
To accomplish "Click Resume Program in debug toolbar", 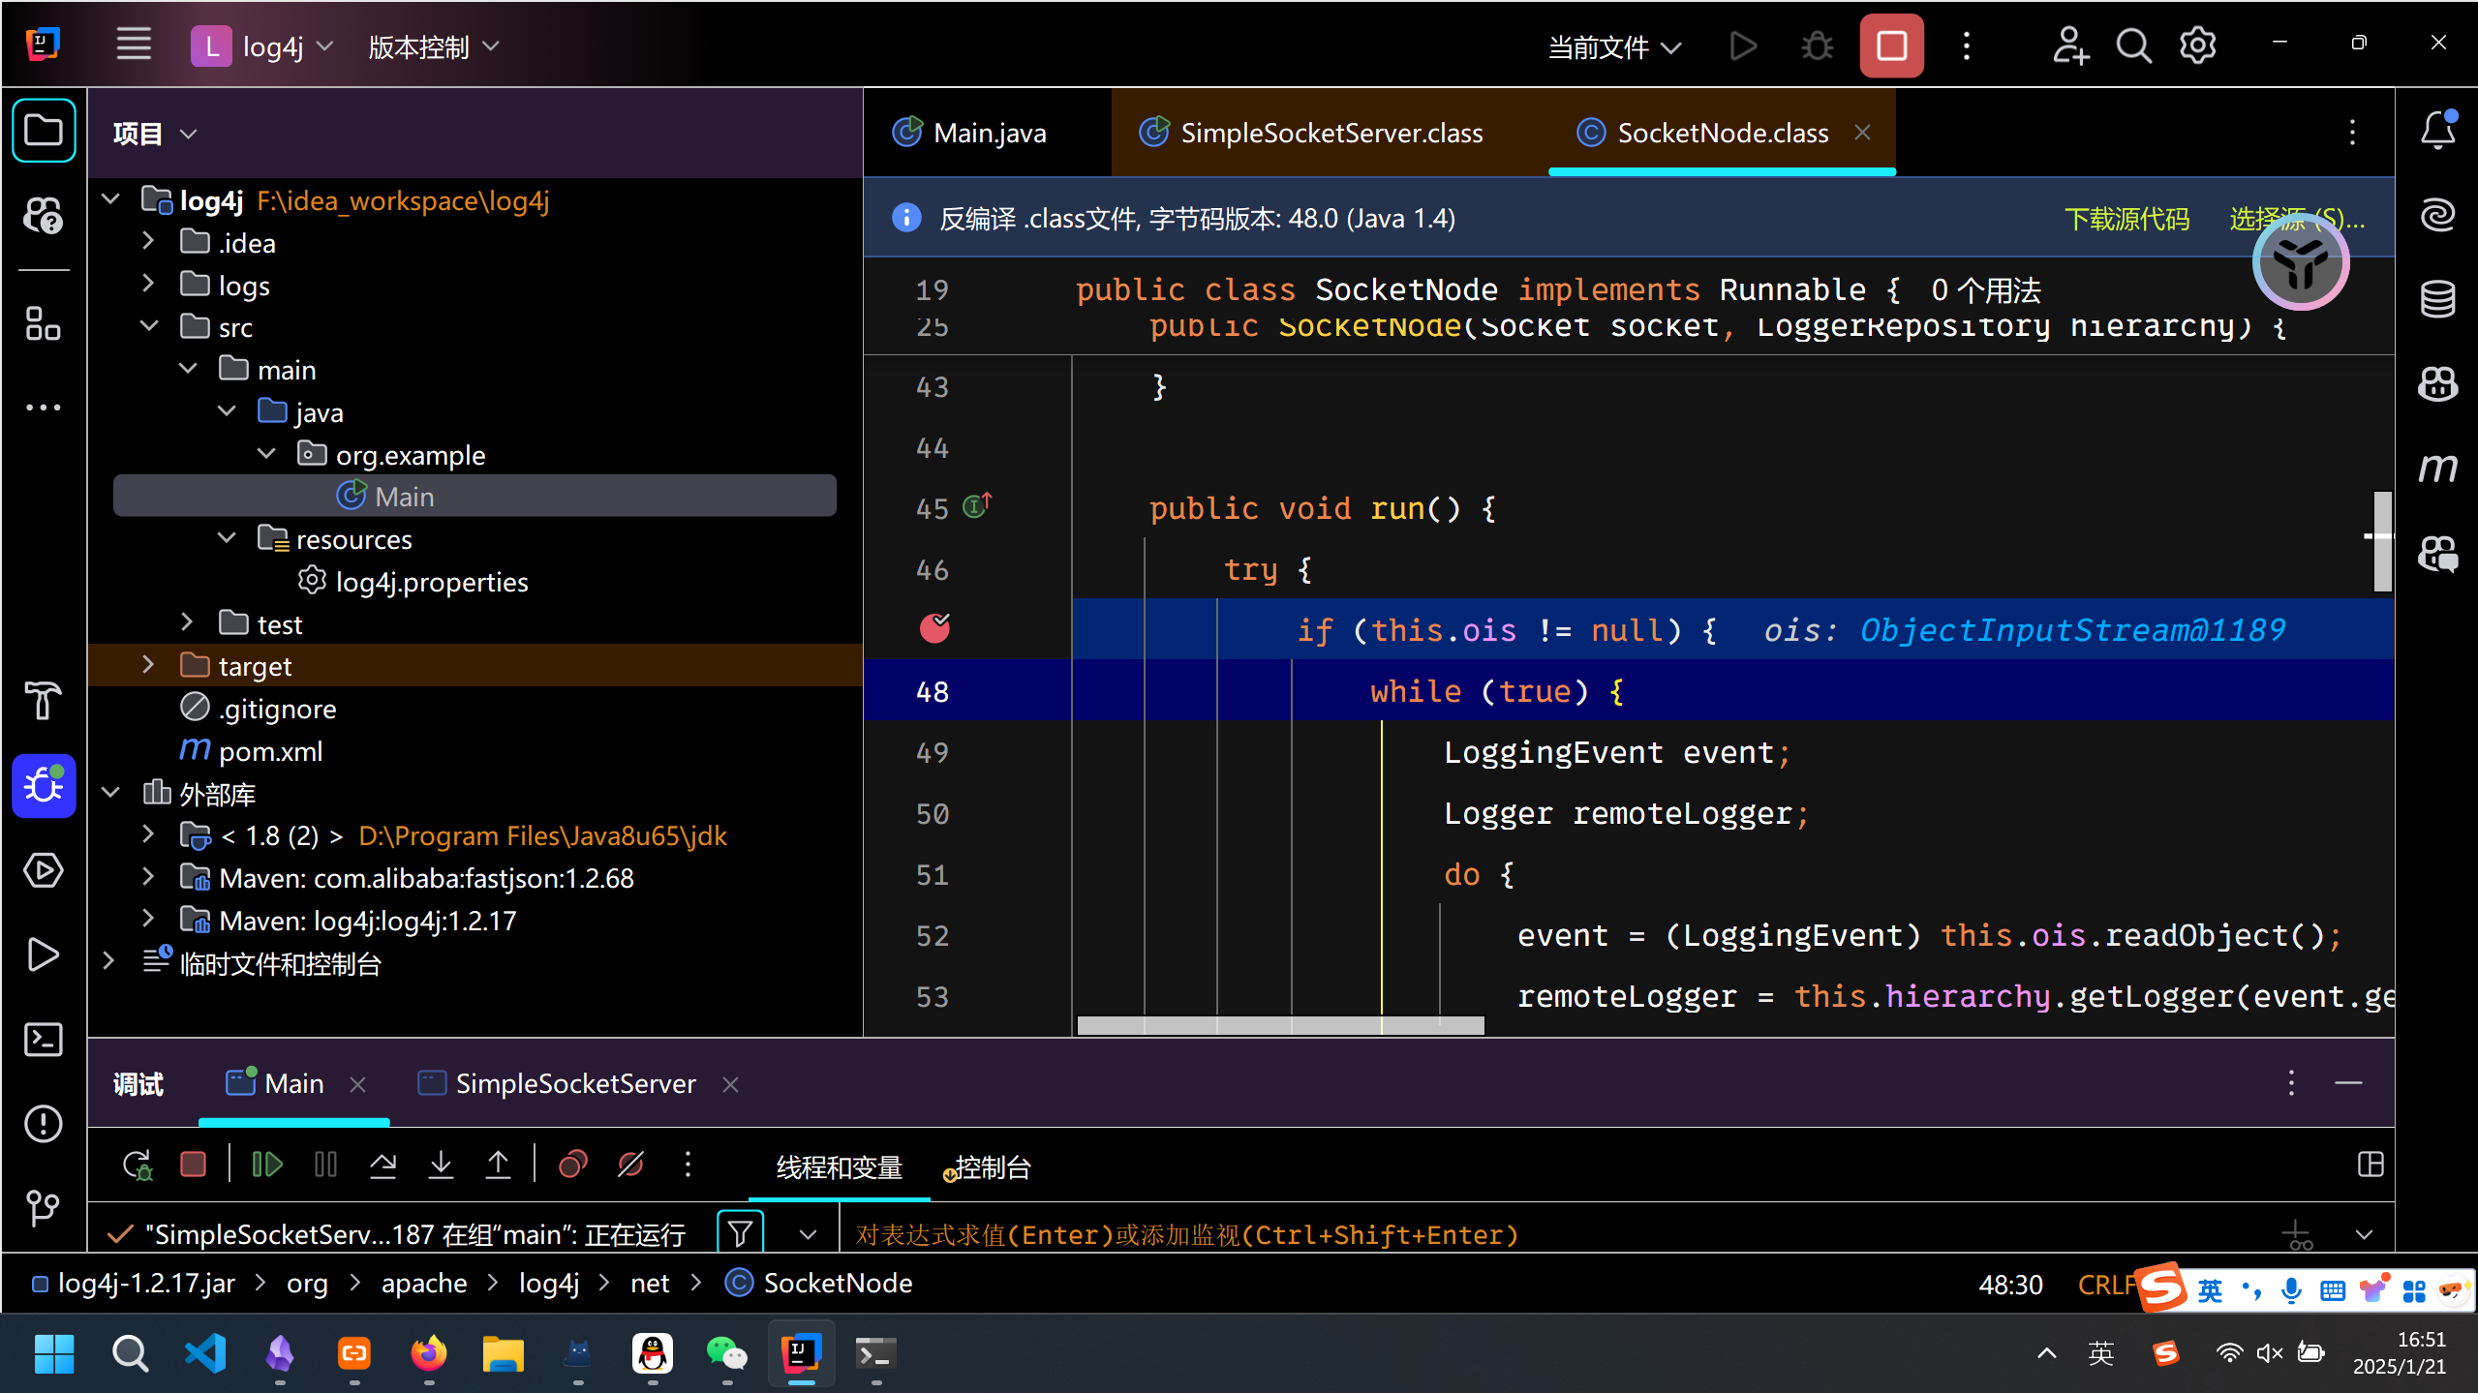I will (266, 1165).
